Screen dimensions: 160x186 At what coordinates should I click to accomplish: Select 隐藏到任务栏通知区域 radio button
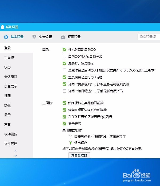pos(70,137)
